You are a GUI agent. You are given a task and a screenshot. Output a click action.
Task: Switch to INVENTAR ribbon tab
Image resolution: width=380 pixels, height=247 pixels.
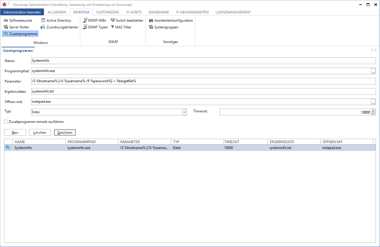tap(81, 12)
